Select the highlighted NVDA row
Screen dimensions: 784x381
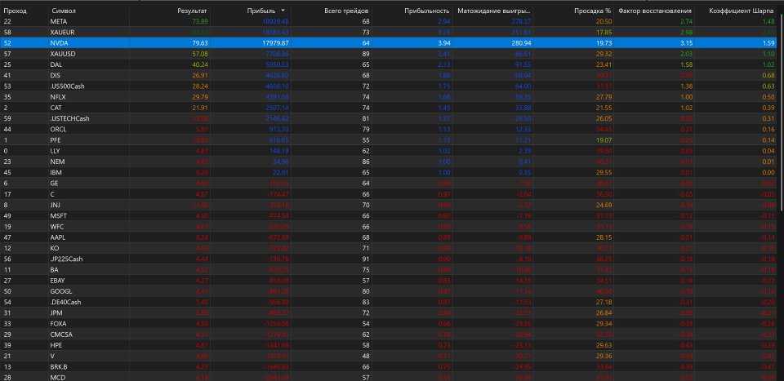(x=389, y=43)
